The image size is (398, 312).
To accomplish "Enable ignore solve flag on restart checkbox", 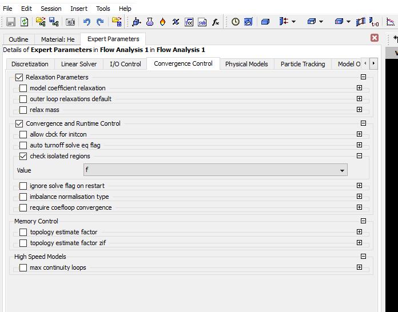I will (23, 186).
